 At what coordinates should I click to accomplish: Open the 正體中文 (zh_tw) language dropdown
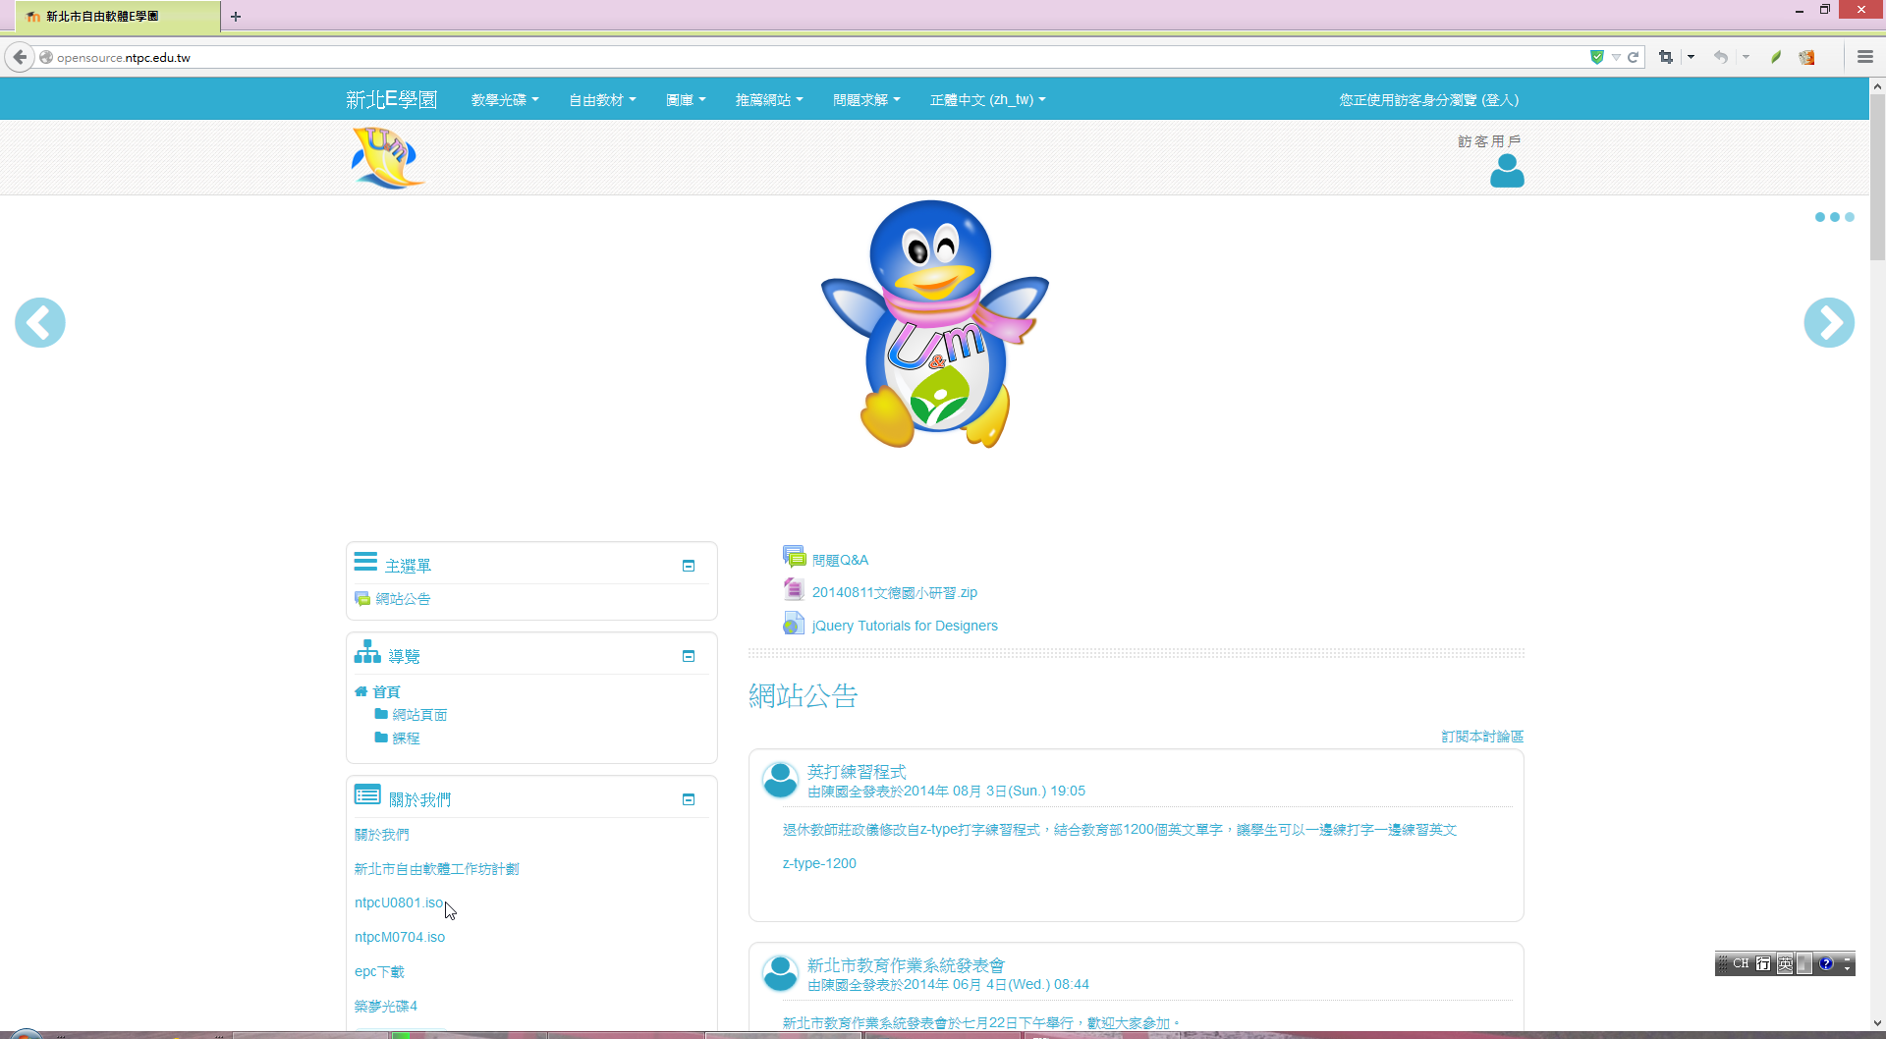click(x=987, y=99)
